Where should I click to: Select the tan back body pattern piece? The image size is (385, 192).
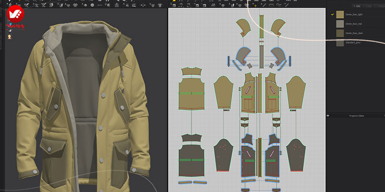click(x=192, y=94)
